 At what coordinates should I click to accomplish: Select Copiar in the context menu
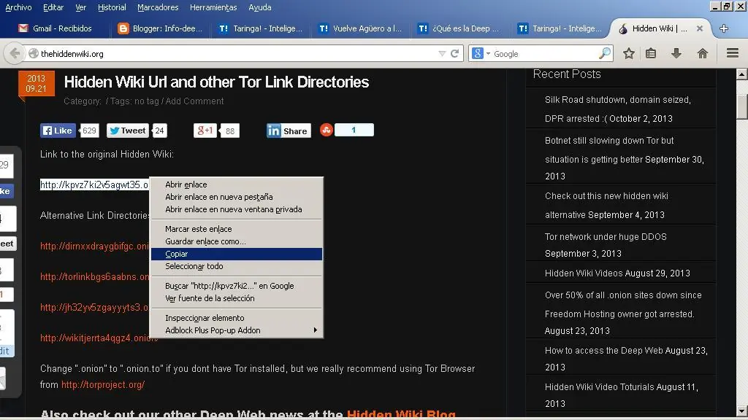coord(237,254)
